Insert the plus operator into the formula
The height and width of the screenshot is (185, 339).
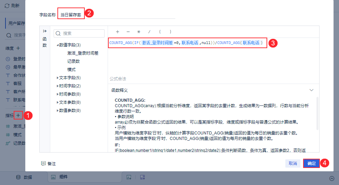click(118, 32)
